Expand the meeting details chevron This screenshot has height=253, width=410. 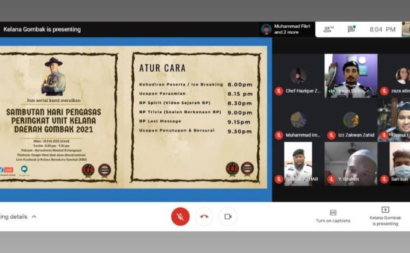coord(34,217)
